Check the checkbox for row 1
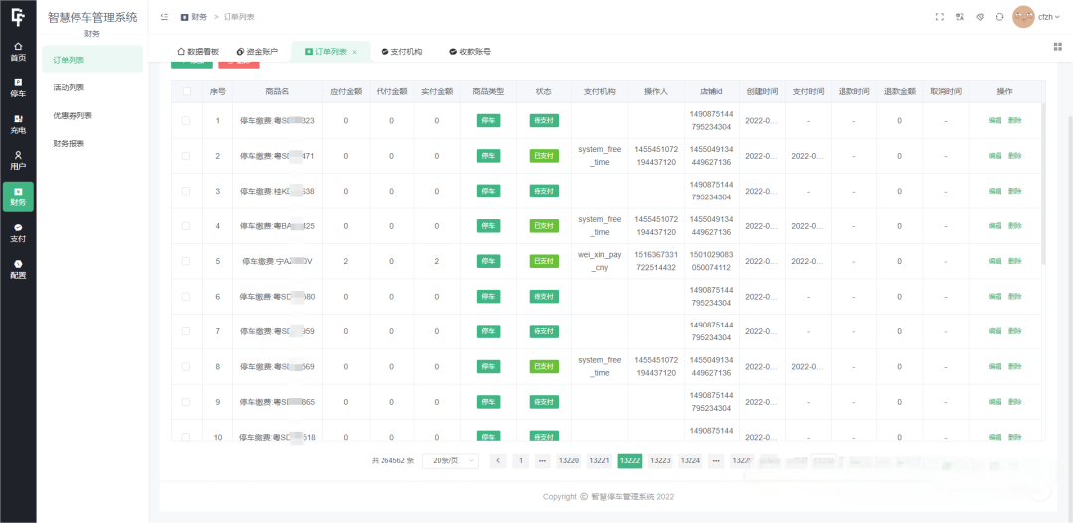Screen dimensions: 1073x523 186,120
